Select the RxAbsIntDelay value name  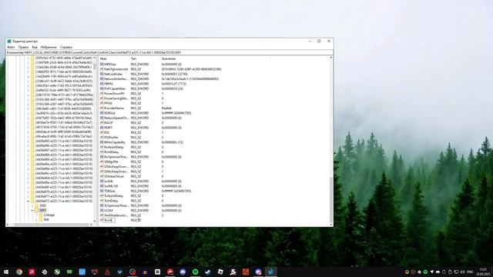pyautogui.click(x=114, y=147)
